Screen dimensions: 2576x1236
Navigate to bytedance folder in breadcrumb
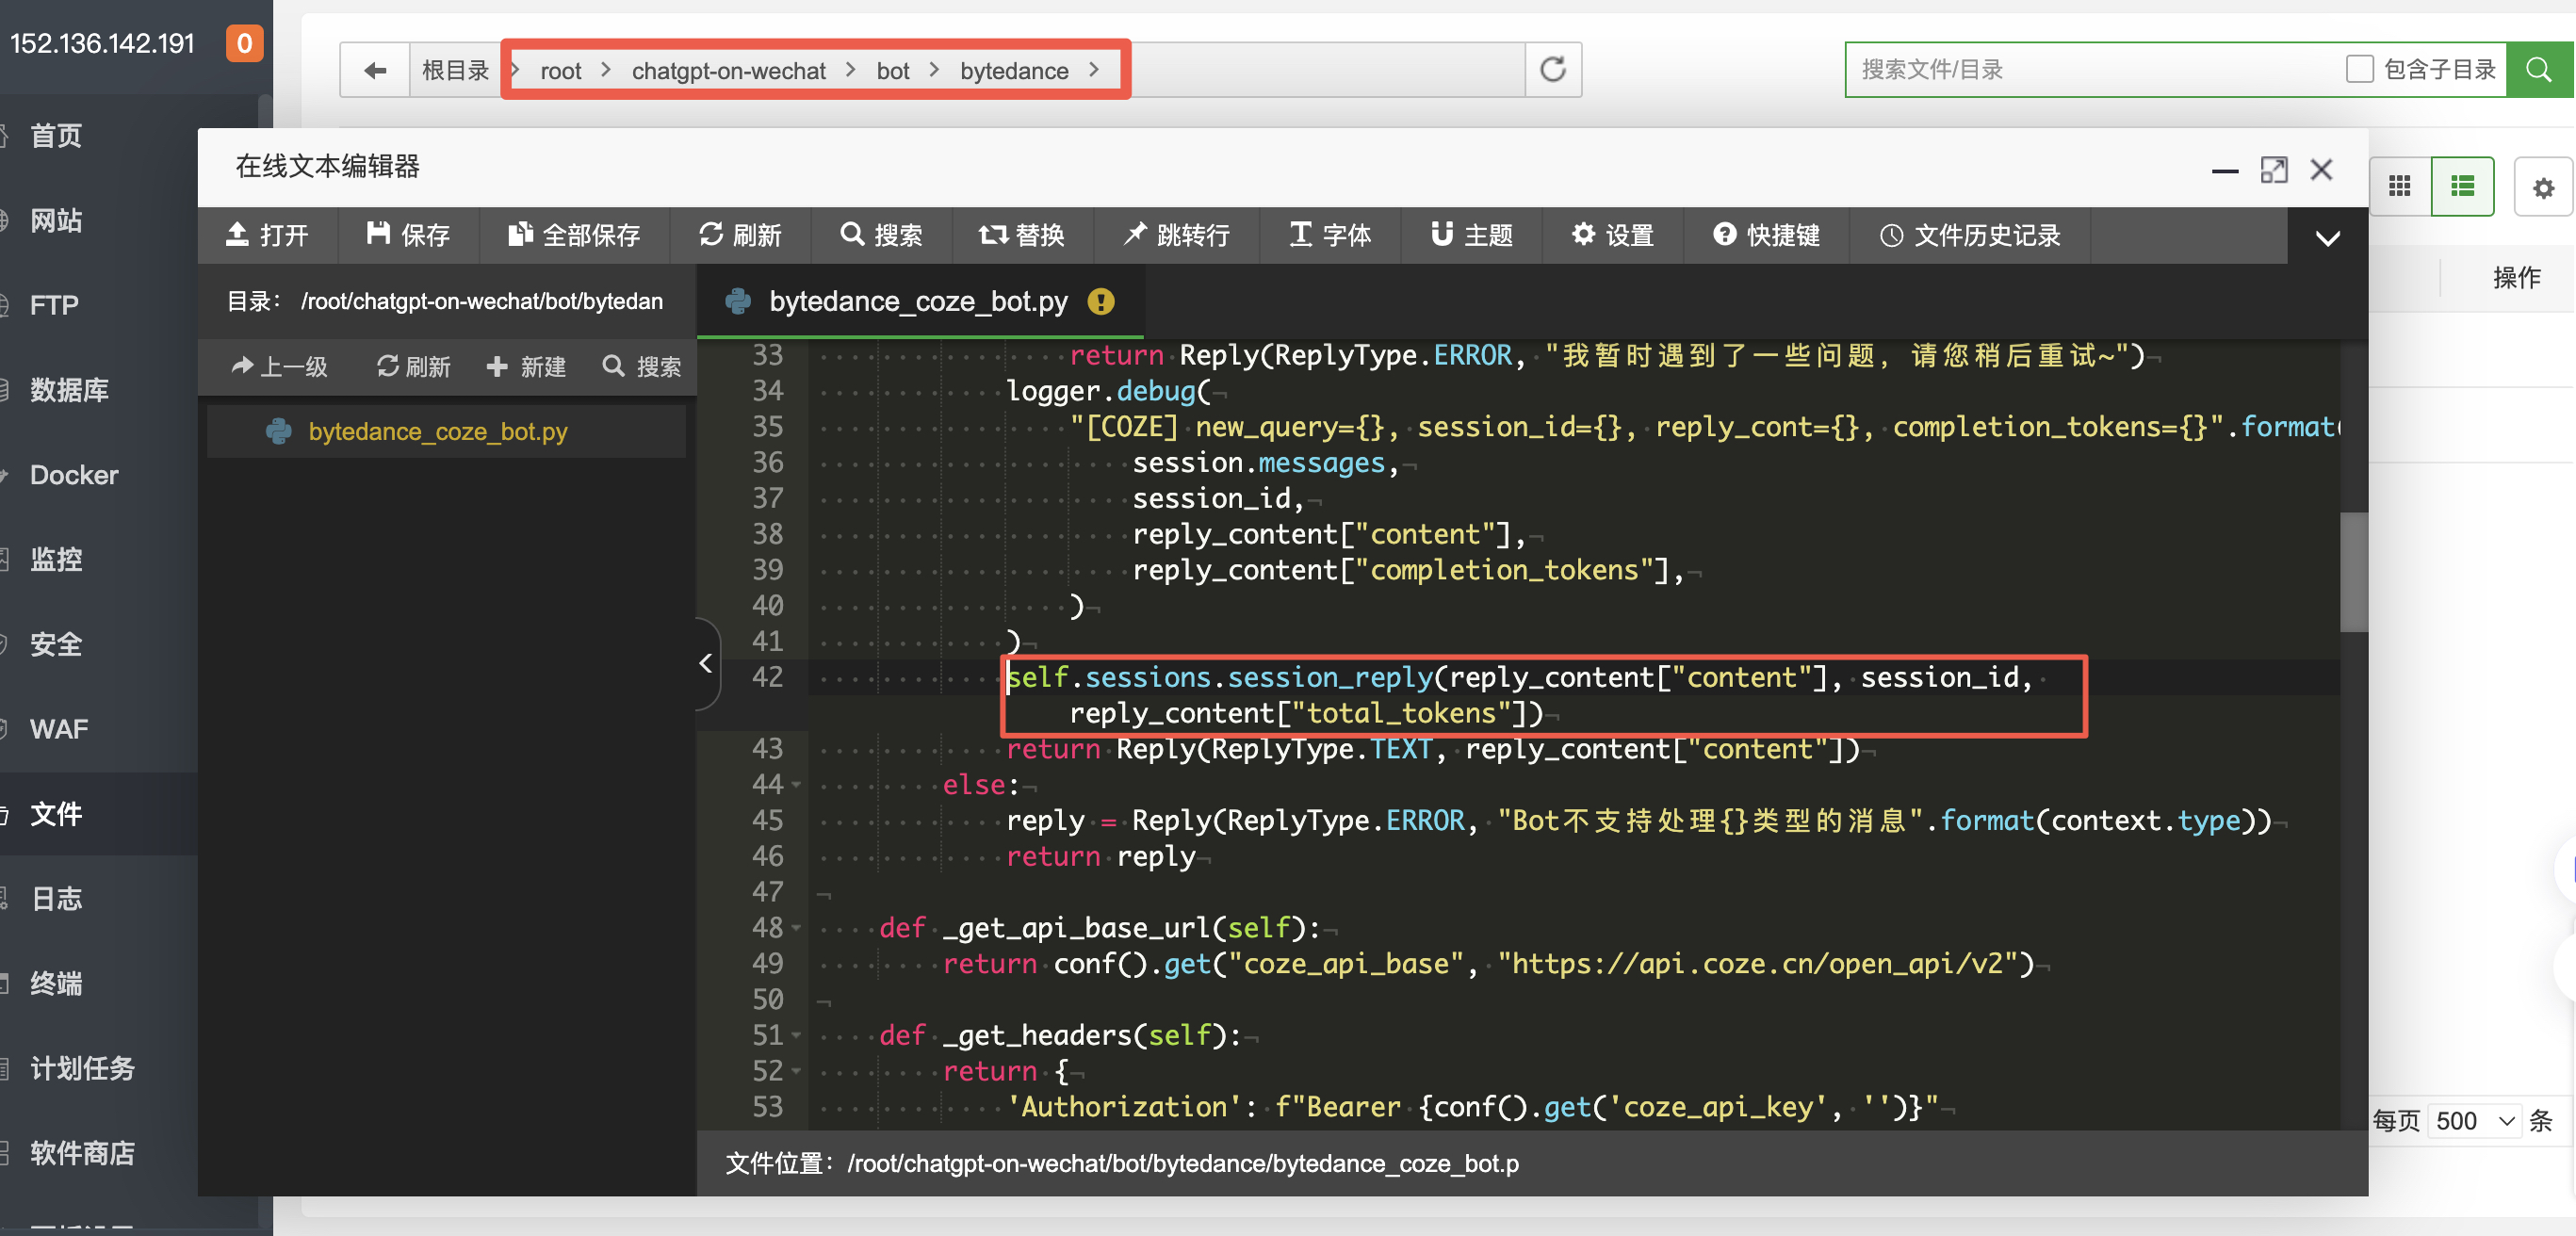[x=1014, y=71]
